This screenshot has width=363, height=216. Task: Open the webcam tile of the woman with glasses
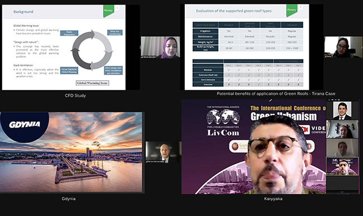tap(343, 47)
